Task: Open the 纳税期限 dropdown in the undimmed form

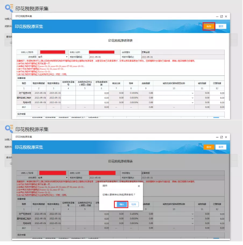Action: (x=53, y=57)
